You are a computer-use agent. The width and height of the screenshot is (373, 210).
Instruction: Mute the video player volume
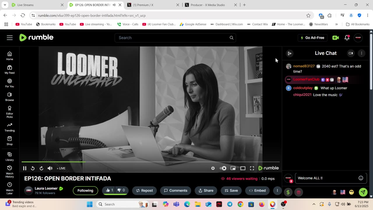click(x=50, y=168)
